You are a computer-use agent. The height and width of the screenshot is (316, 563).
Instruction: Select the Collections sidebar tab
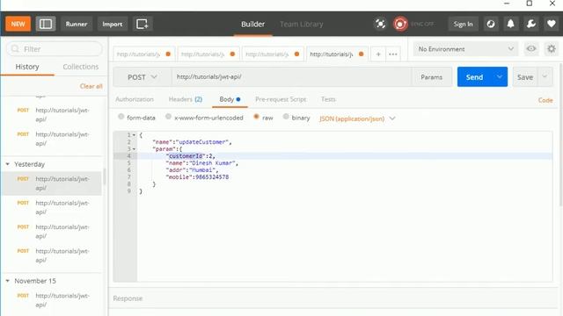80,67
